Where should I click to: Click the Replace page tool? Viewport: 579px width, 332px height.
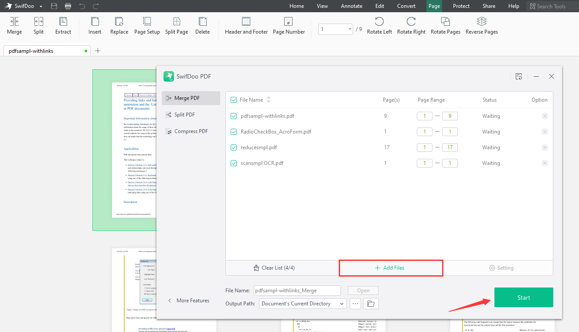pos(119,26)
